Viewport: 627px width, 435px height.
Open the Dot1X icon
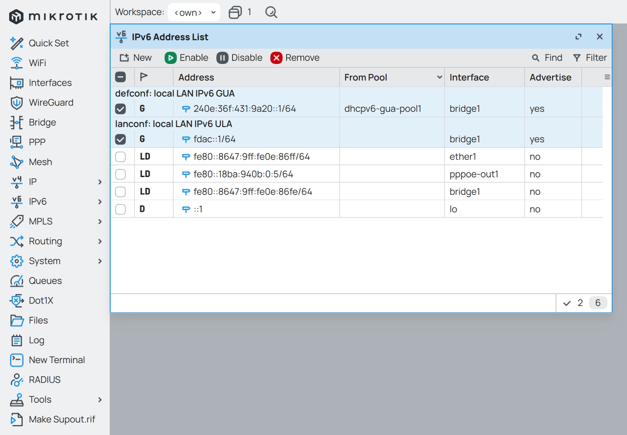click(17, 301)
